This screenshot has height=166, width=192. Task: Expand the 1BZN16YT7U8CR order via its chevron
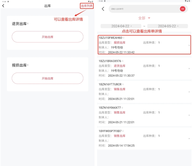point(189,92)
